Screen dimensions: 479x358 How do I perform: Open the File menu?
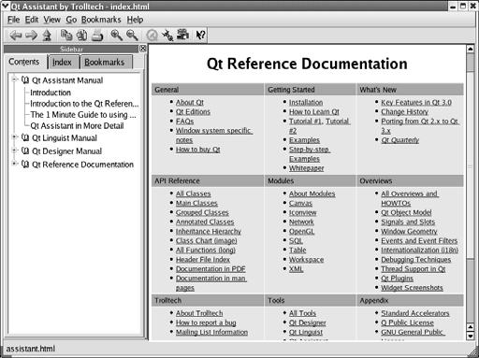13,20
